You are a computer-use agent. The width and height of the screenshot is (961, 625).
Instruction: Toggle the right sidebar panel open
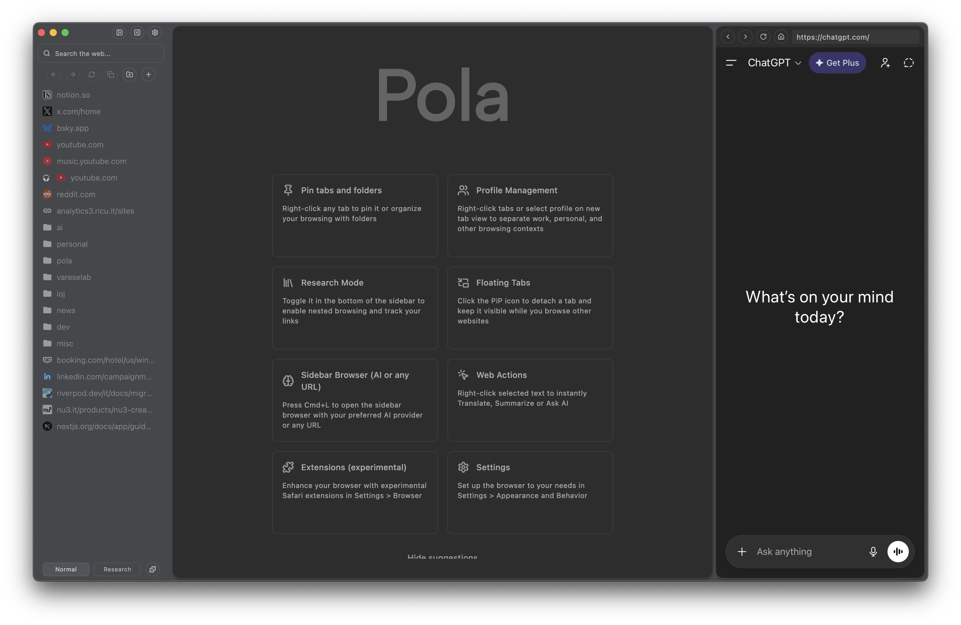pos(137,33)
